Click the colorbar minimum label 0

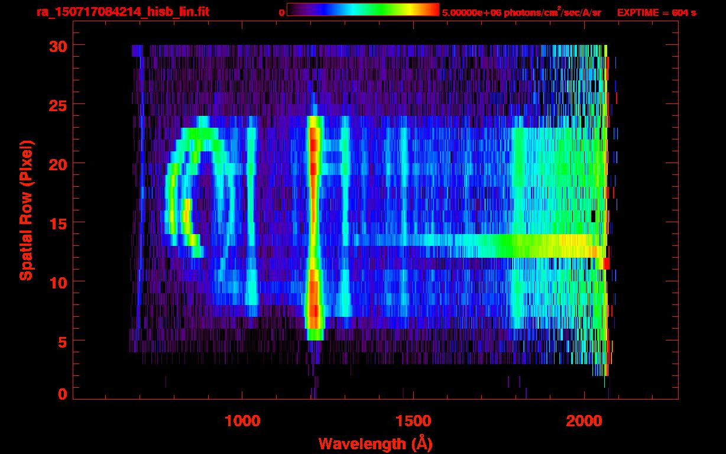(x=281, y=12)
